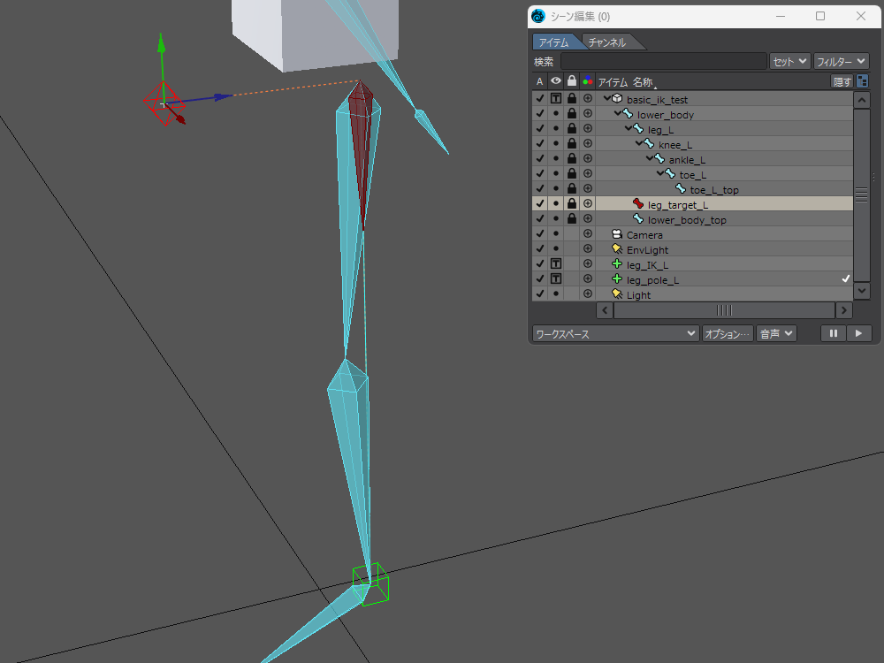Image resolution: width=884 pixels, height=663 pixels.
Task: Click the EnvLight light icon
Action: pos(617,249)
